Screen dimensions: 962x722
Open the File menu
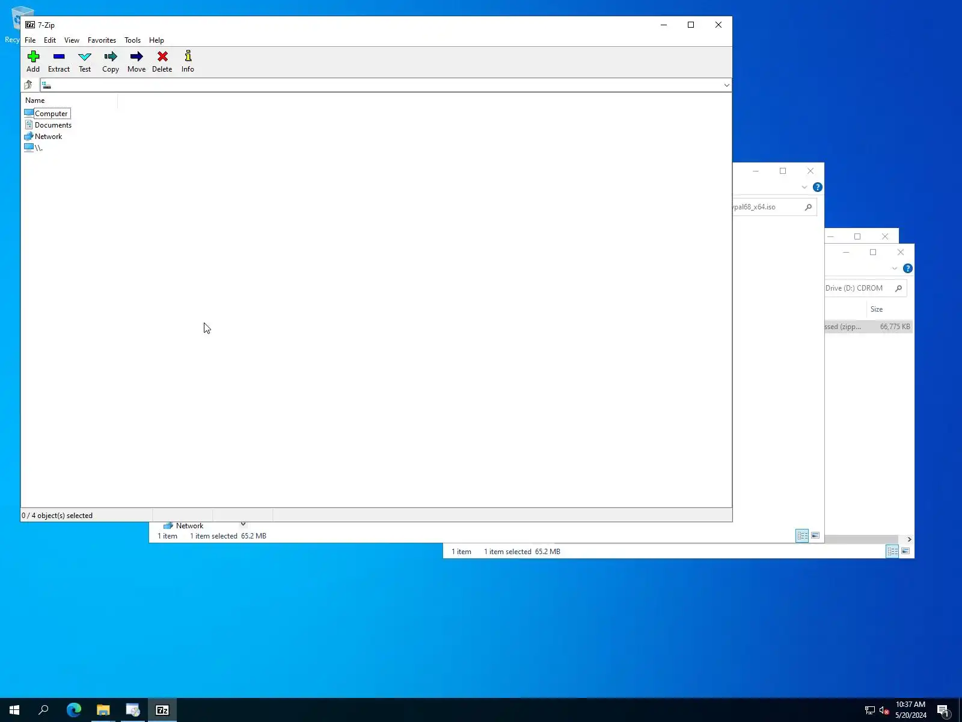coord(30,40)
